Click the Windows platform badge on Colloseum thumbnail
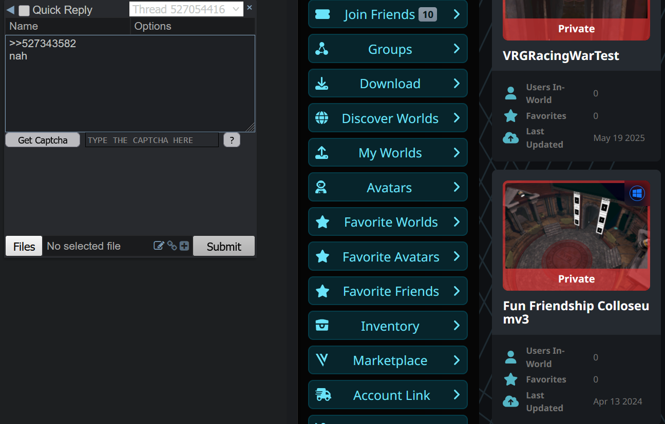Screen dimensions: 665x424 [x=637, y=193]
